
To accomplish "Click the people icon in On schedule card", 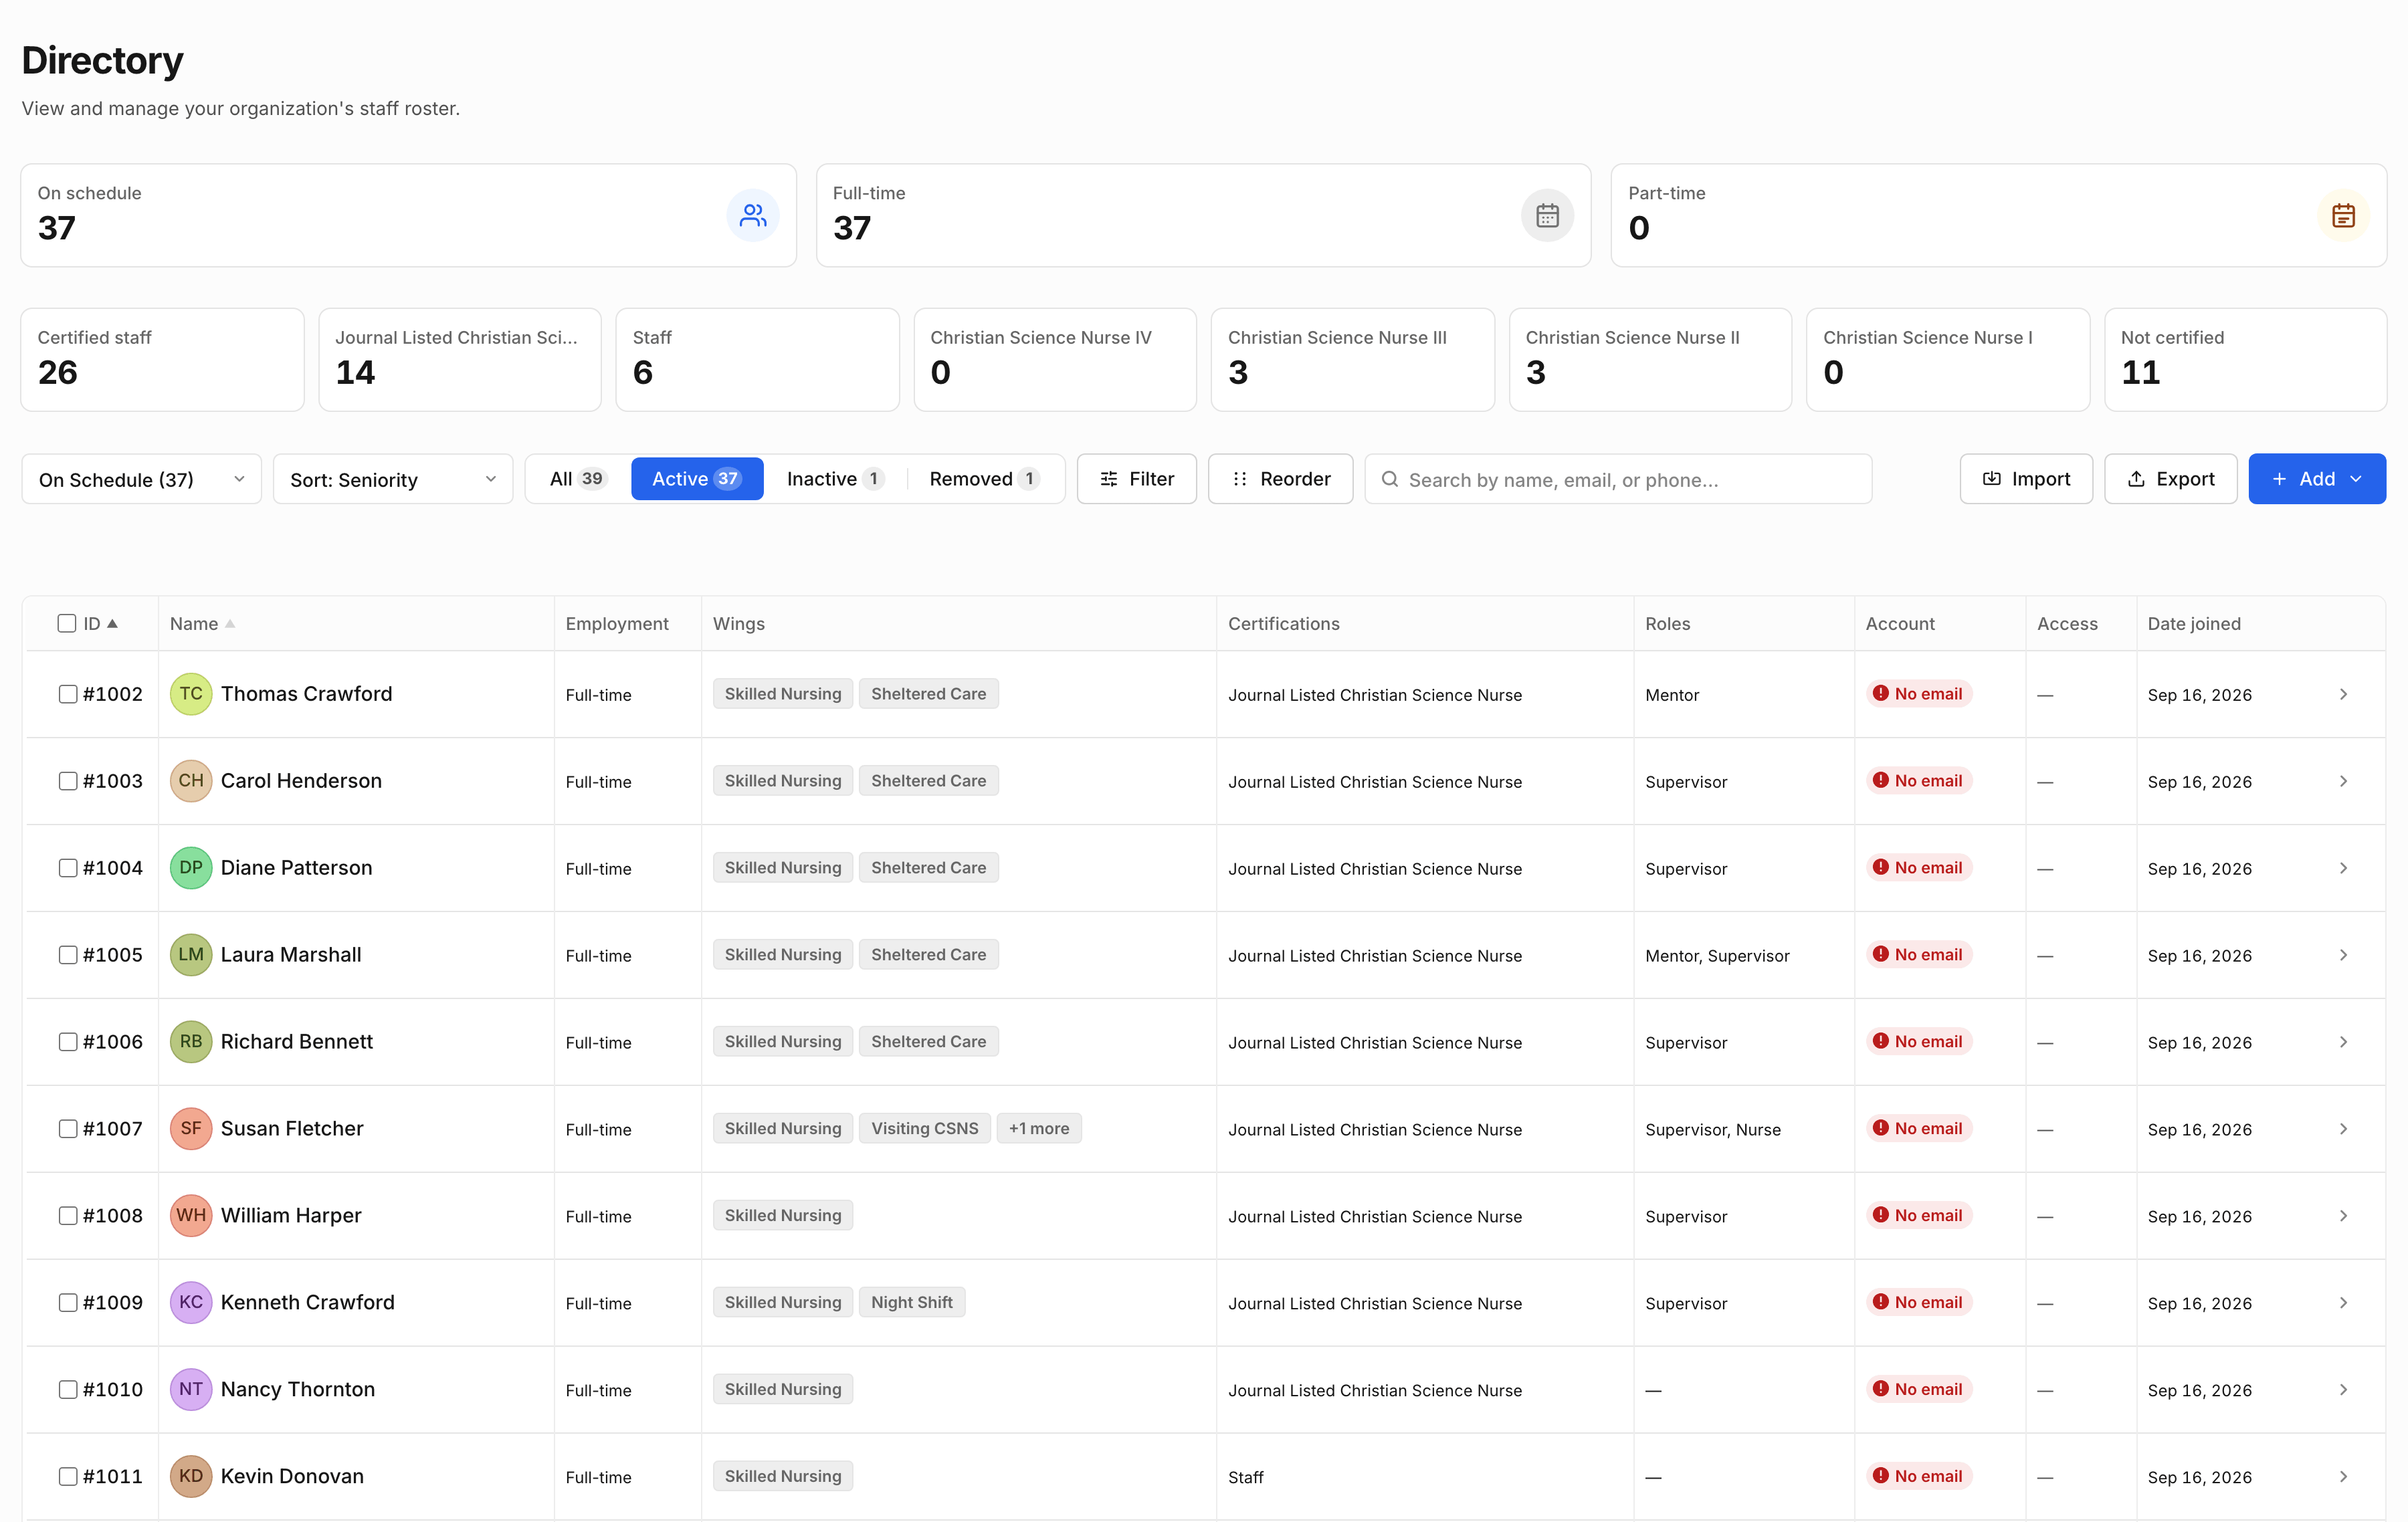I will coord(752,215).
